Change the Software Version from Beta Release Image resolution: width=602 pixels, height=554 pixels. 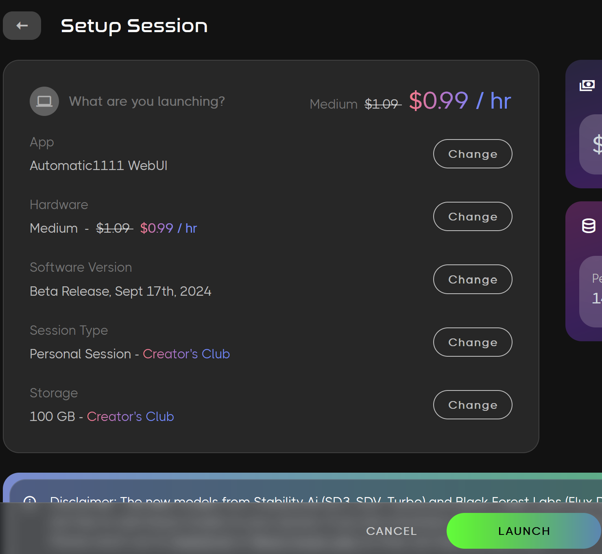pyautogui.click(x=472, y=279)
